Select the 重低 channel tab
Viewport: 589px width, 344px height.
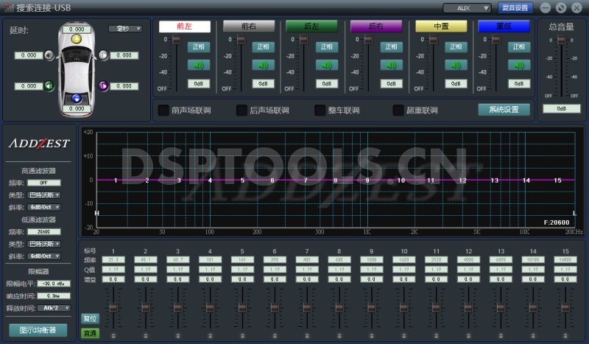coord(504,27)
